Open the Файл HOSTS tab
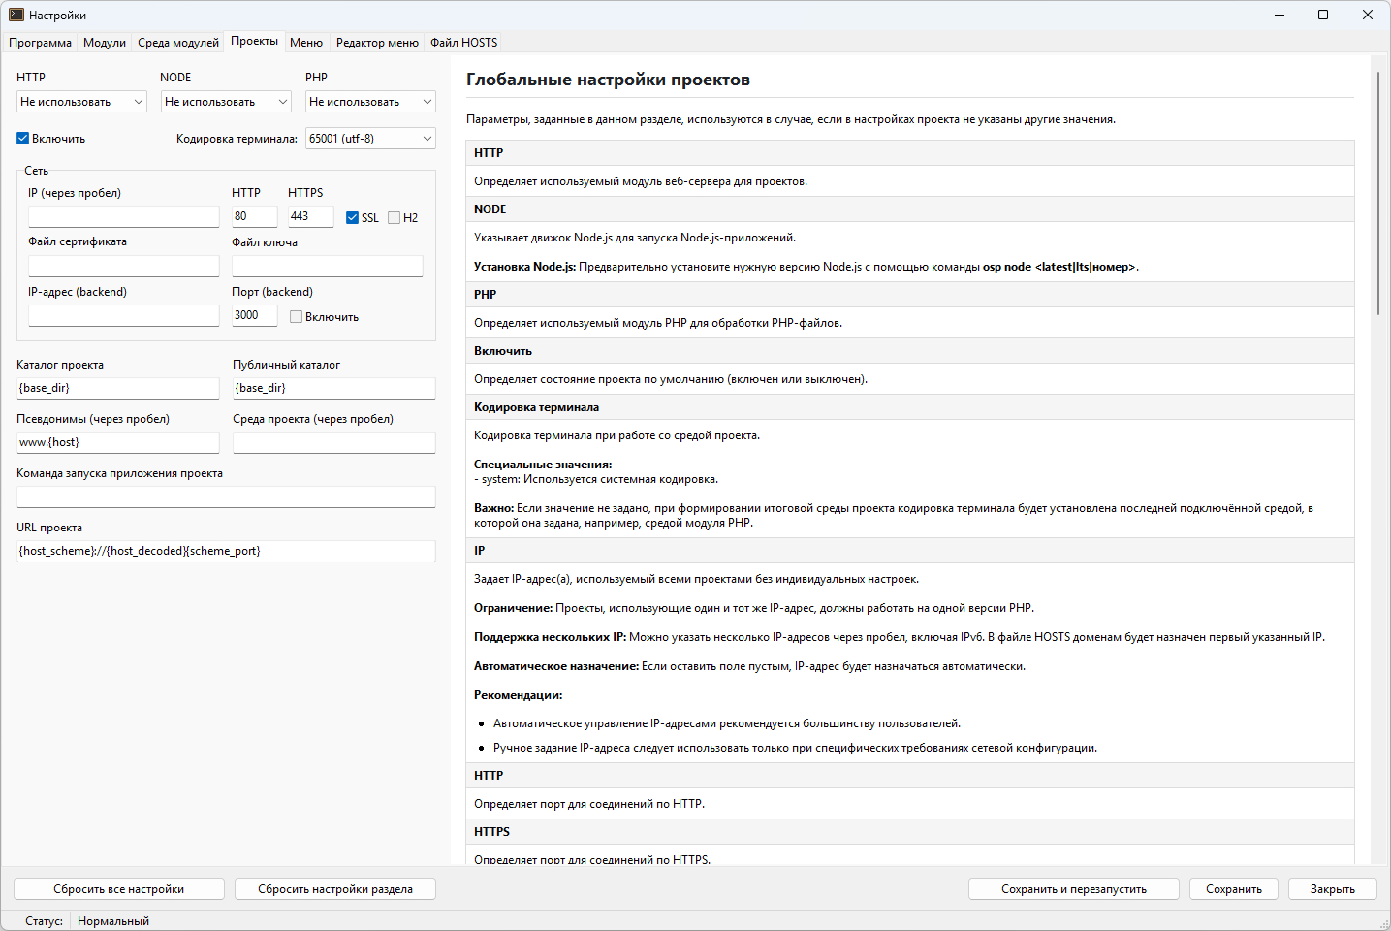Image resolution: width=1391 pixels, height=931 pixels. (x=463, y=43)
